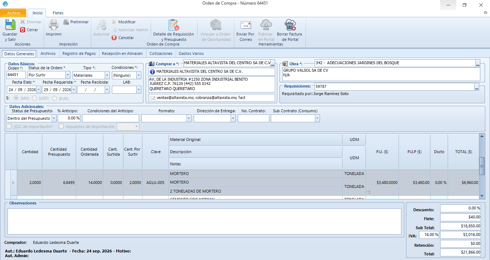490x260 pixels.
Task: Open the Recepción en Almacen tab
Action: tap(122, 54)
